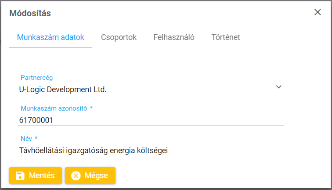Close the Módosítás dialog with the X icon
Screen dimensions: 332x190
[x=318, y=12]
